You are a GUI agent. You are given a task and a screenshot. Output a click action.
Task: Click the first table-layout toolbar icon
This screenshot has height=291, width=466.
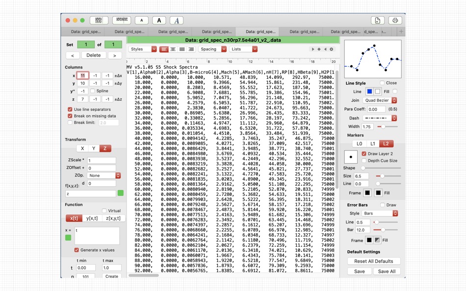99,20
